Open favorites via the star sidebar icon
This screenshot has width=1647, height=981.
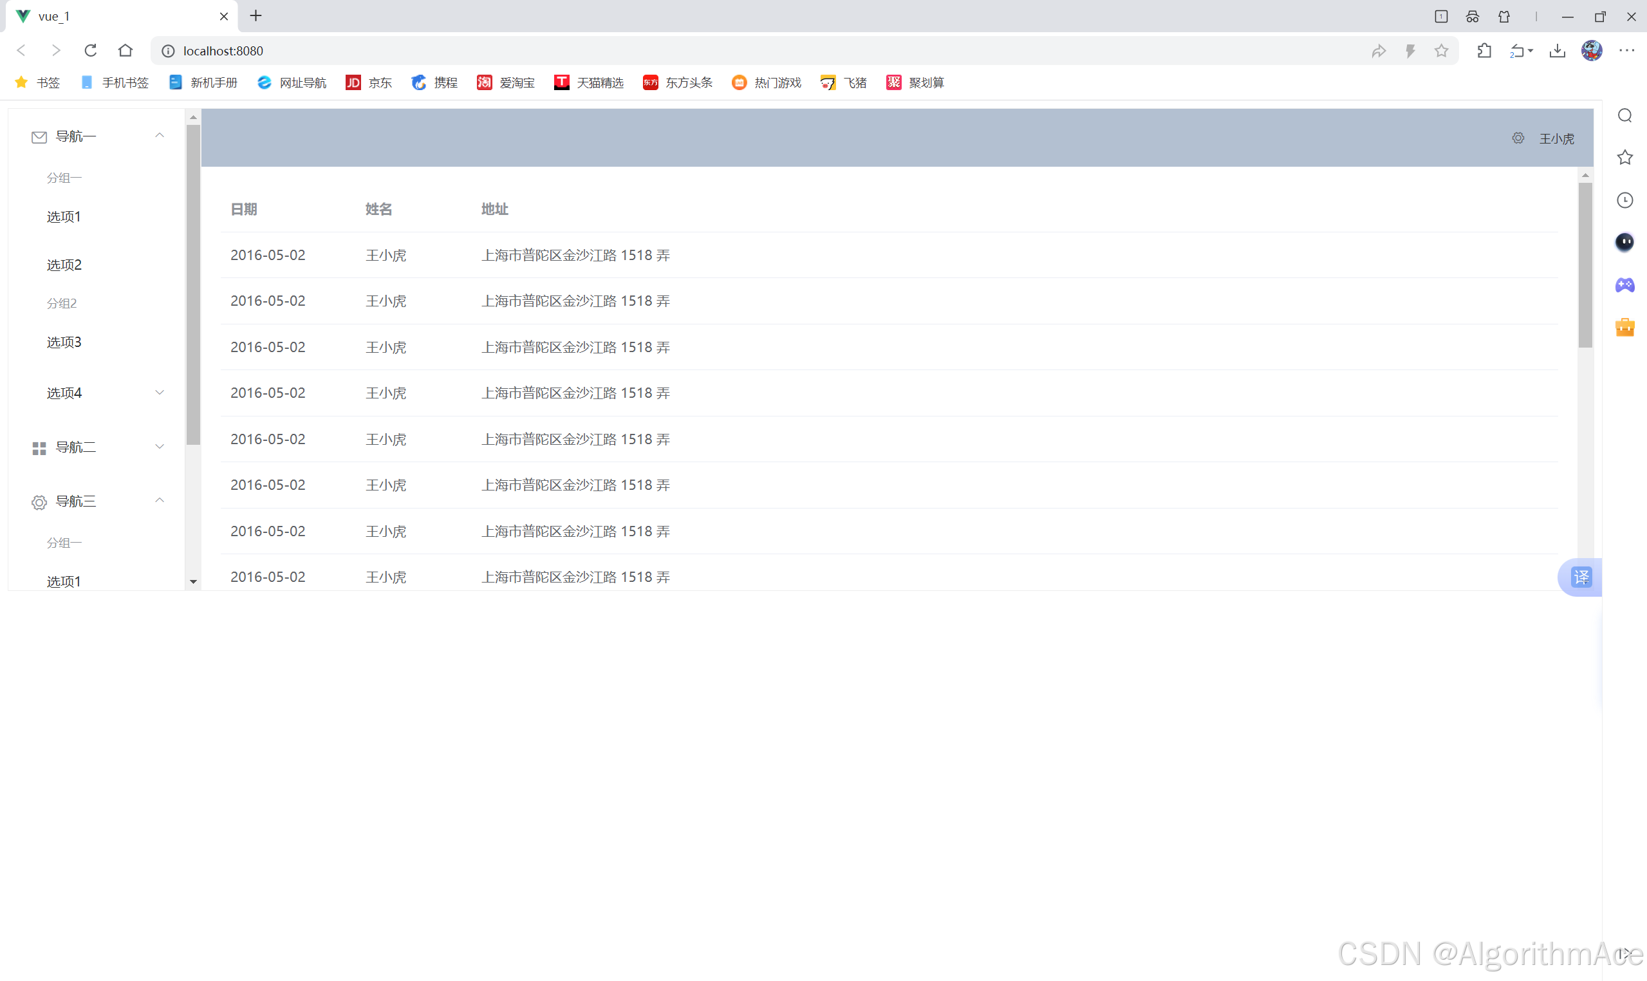coord(1625,157)
